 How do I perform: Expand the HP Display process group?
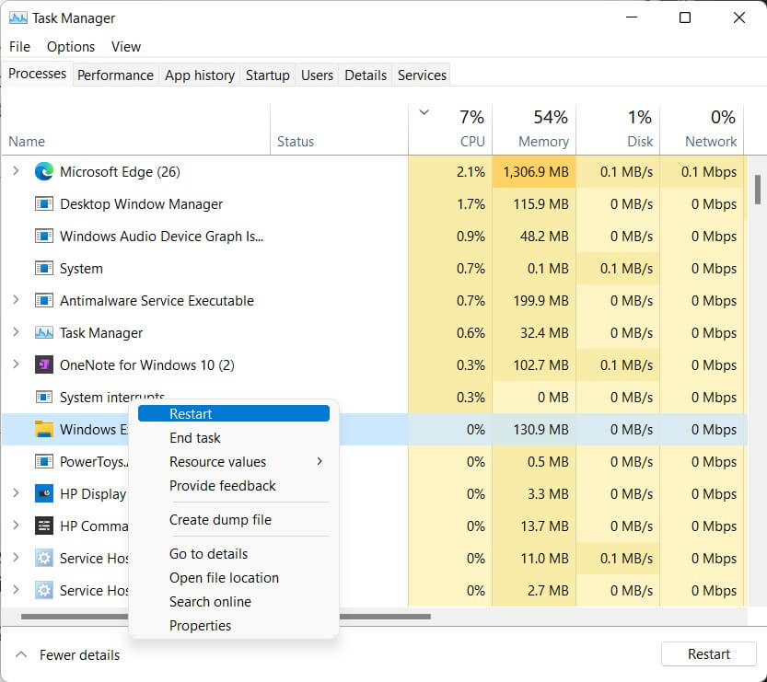pyautogui.click(x=16, y=492)
